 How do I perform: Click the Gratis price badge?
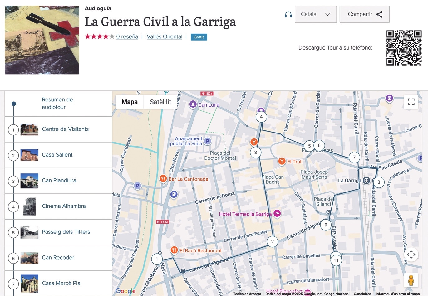pos(199,37)
